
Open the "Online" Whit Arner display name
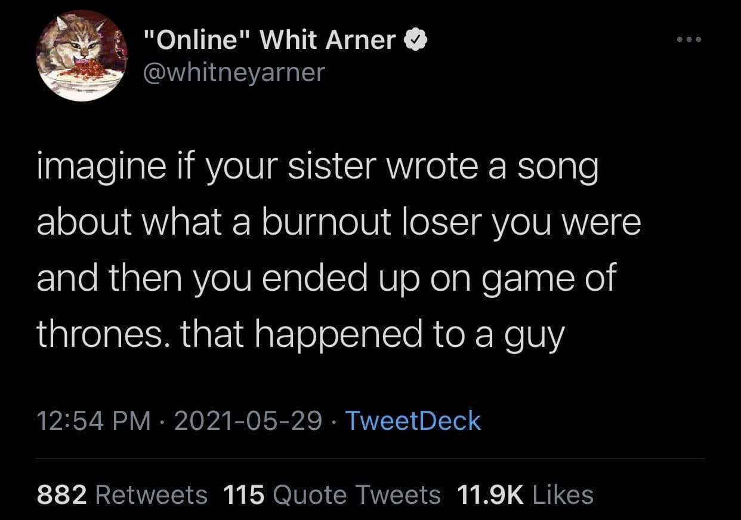(271, 41)
